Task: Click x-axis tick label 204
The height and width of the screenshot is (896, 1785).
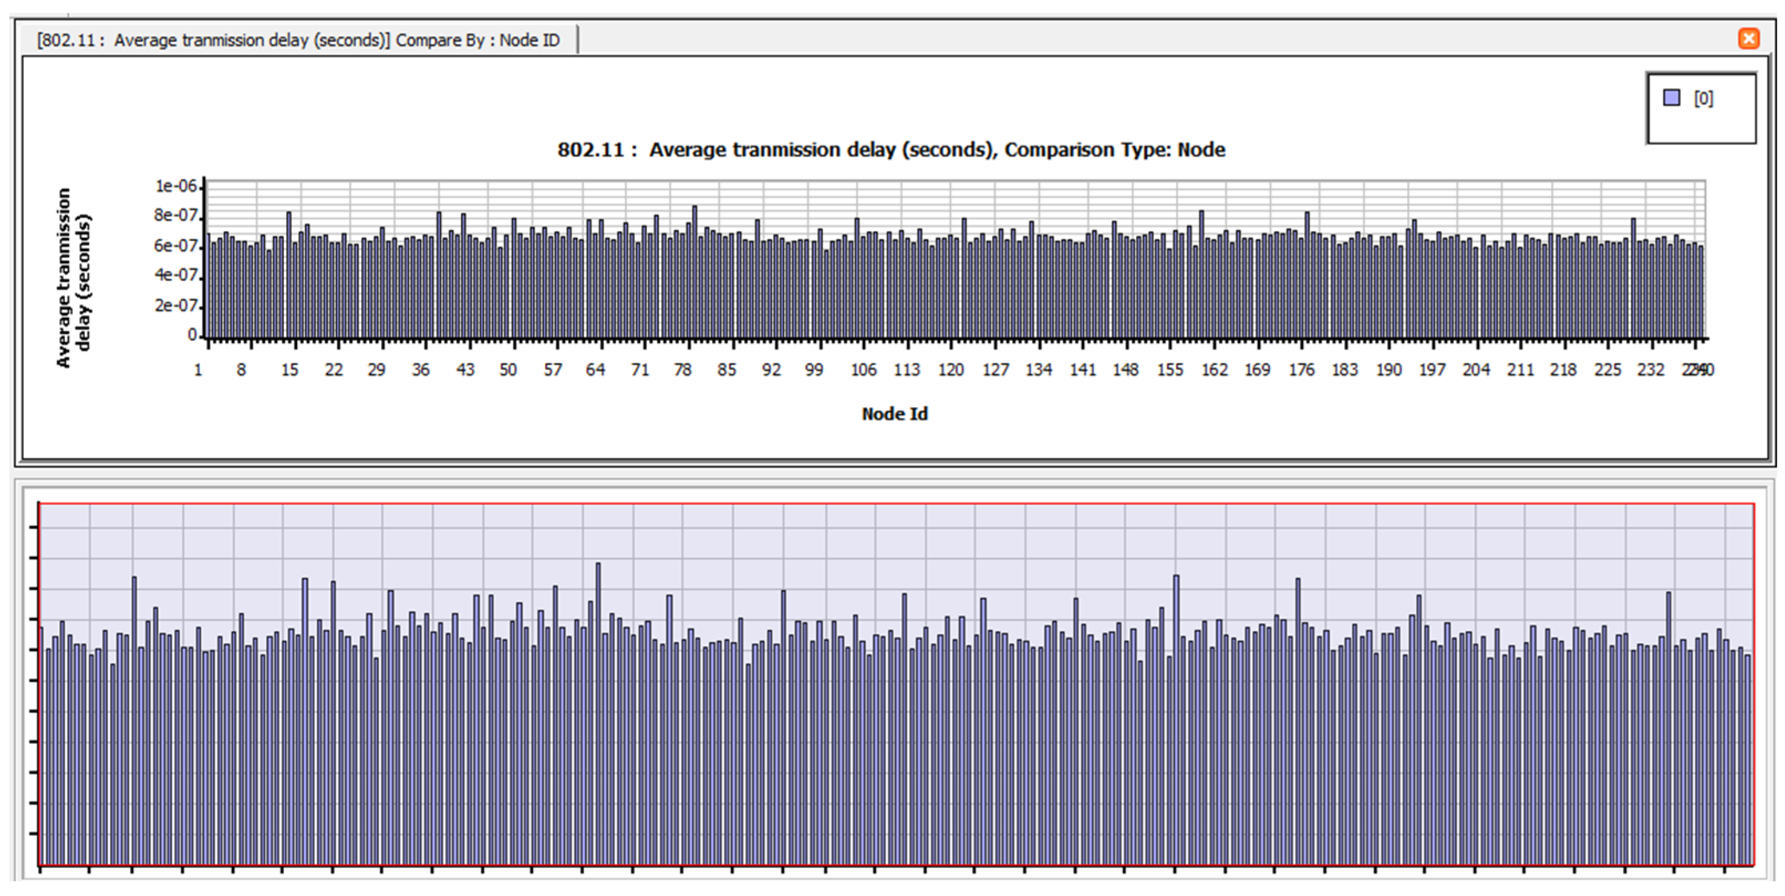Action: tap(1476, 370)
